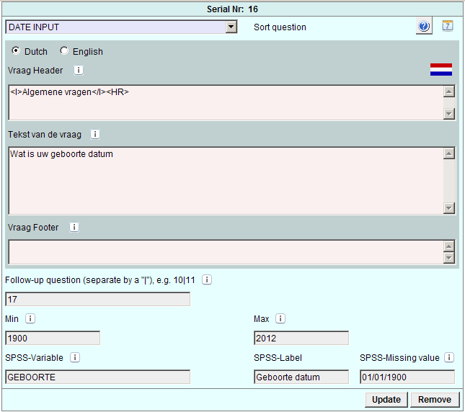The height and width of the screenshot is (412, 465).
Task: Click the calendar icon at top right
Action: (x=448, y=26)
